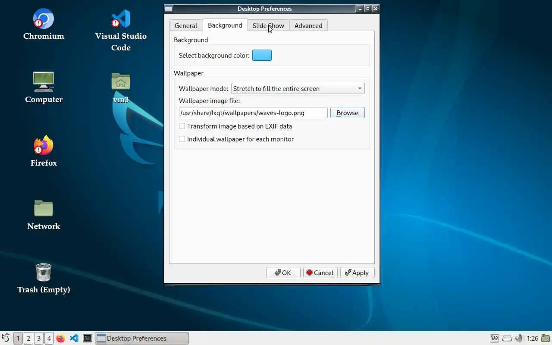Click Desktop Preferences taskbar entry

142,338
